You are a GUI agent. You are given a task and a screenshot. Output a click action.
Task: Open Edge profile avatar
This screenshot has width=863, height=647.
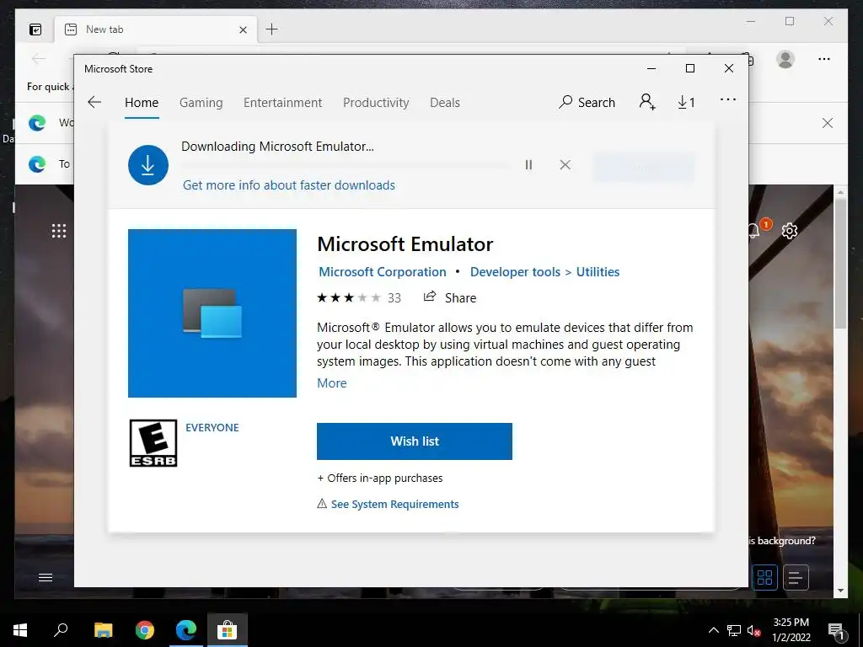pyautogui.click(x=785, y=59)
